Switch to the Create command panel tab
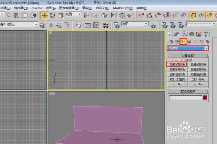This screenshot has height=144, width=217. (x=170, y=34)
